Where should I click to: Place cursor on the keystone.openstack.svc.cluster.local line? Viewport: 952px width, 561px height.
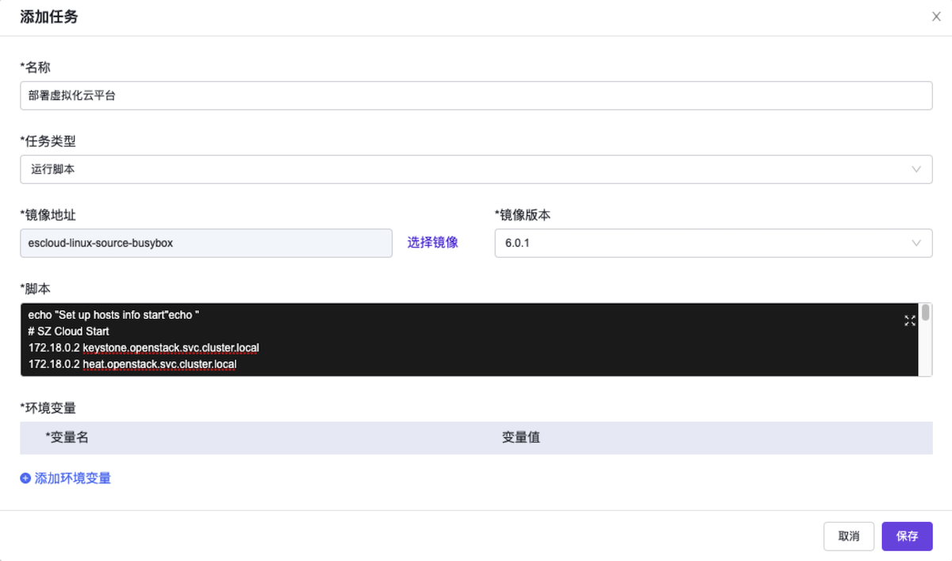pos(144,348)
